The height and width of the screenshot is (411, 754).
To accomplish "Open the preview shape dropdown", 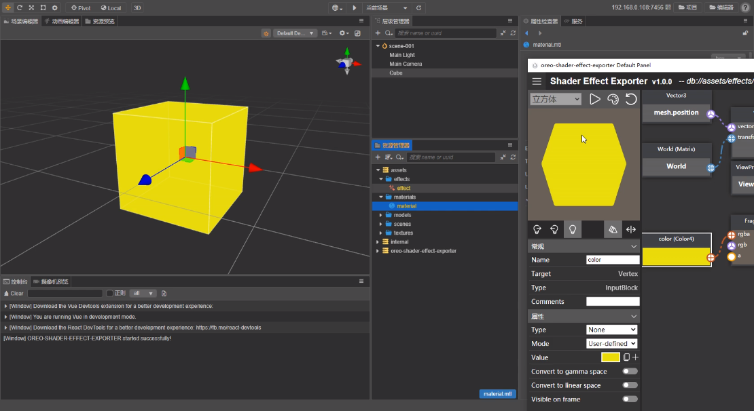I will click(556, 100).
